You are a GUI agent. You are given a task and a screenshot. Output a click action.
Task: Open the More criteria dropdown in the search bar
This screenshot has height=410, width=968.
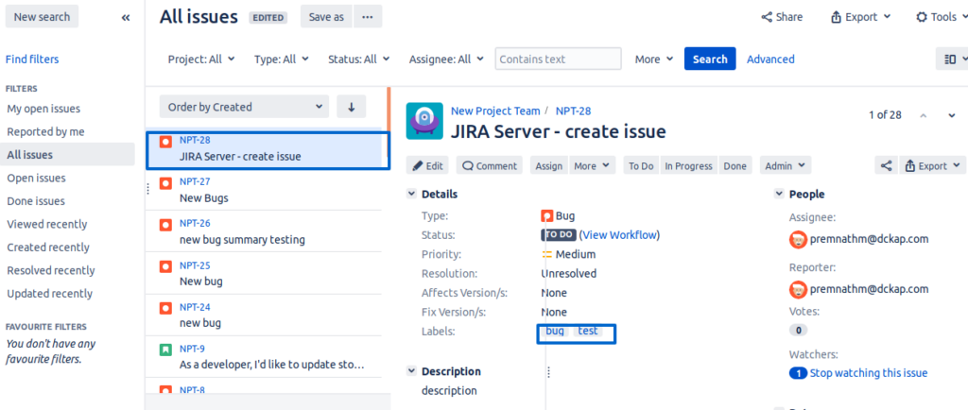[654, 60]
